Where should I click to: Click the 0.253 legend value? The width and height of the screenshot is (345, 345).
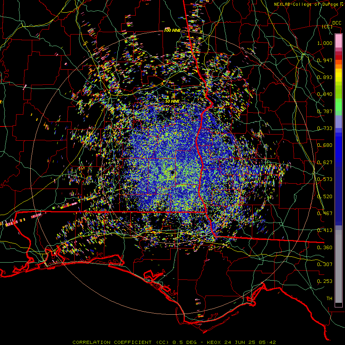click(325, 281)
